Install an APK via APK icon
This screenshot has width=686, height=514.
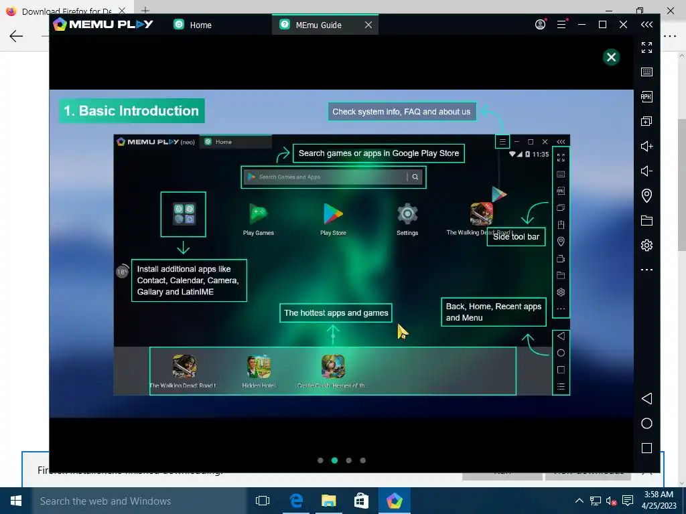pos(646,96)
